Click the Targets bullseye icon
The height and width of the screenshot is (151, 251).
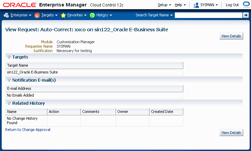(37, 15)
